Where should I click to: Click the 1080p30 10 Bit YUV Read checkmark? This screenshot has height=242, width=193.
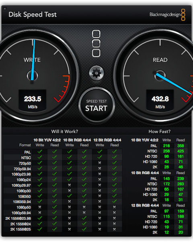pyautogui.click(x=55, y=191)
